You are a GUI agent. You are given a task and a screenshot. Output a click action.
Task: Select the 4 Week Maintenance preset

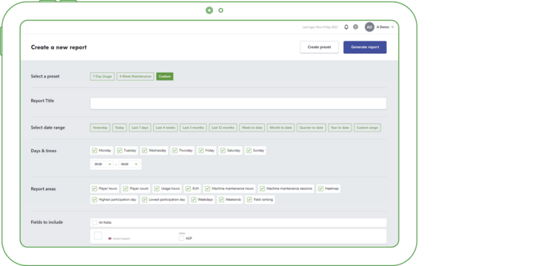135,76
